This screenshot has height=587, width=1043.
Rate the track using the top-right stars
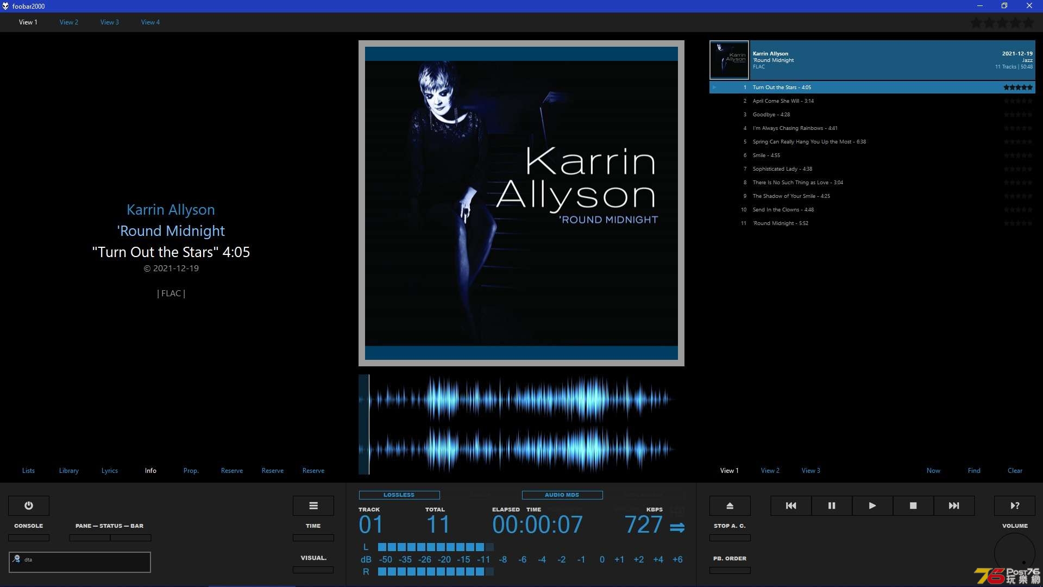pos(1002,23)
